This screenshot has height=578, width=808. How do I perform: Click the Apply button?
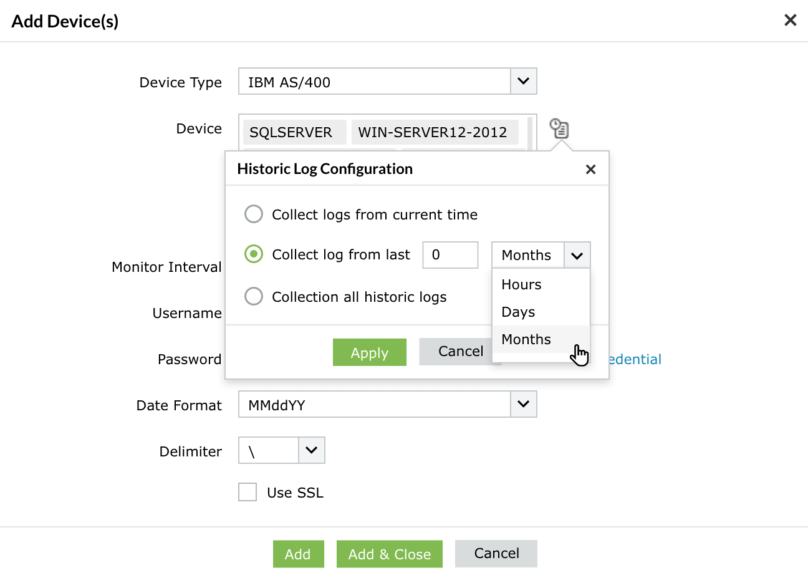coord(369,352)
